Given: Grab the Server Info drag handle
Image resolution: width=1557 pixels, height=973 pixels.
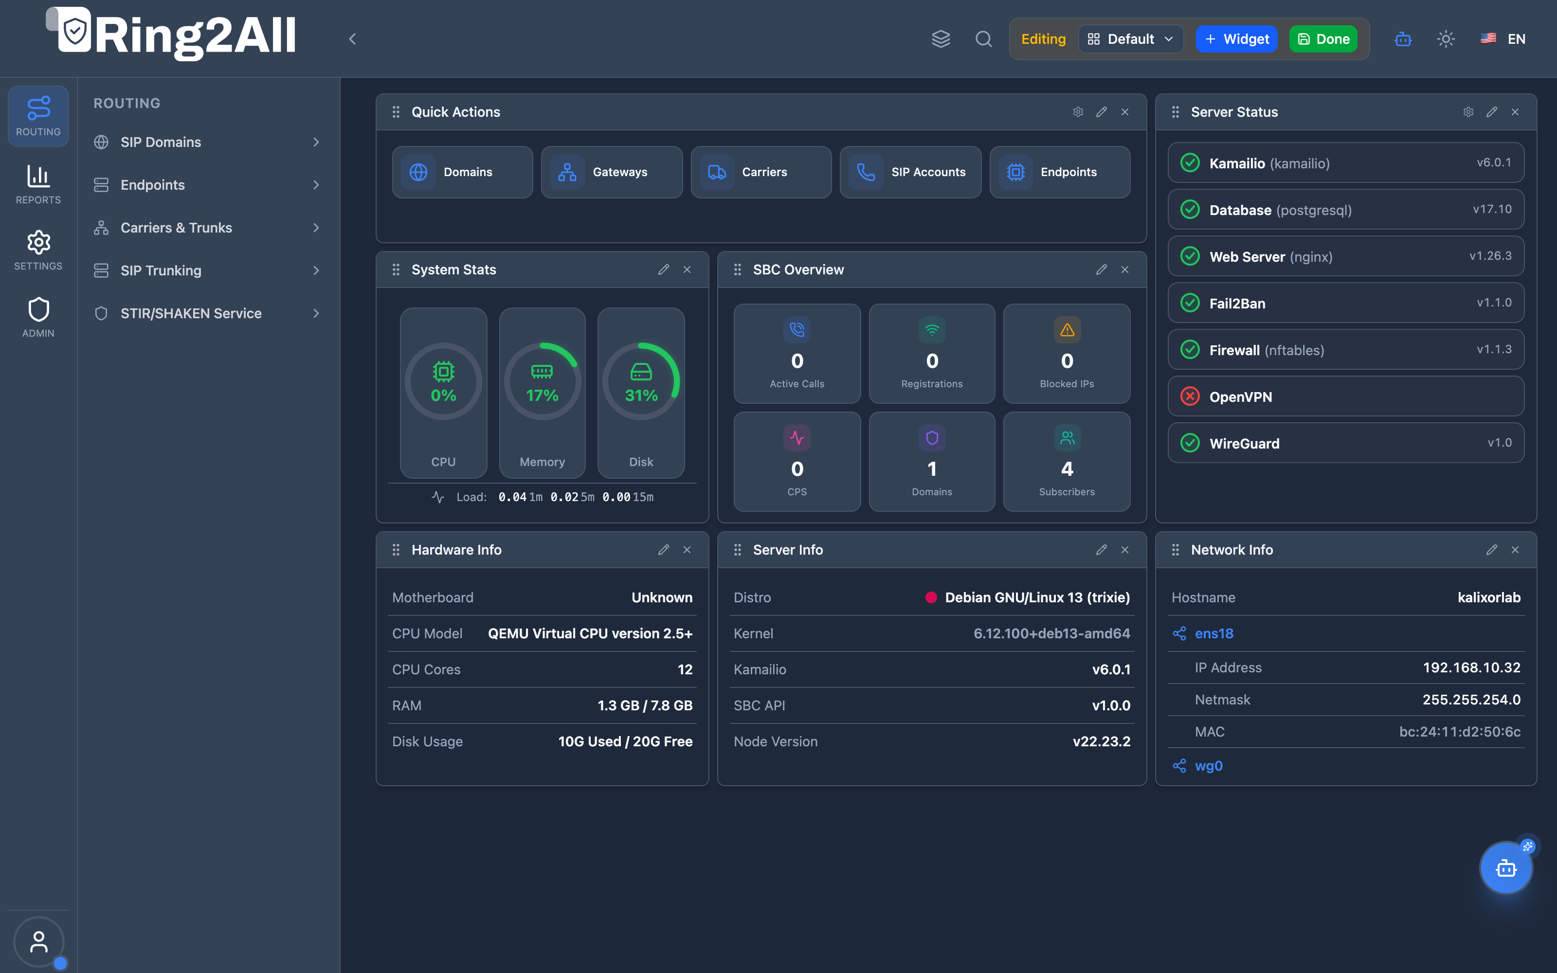Looking at the screenshot, I should coord(737,550).
